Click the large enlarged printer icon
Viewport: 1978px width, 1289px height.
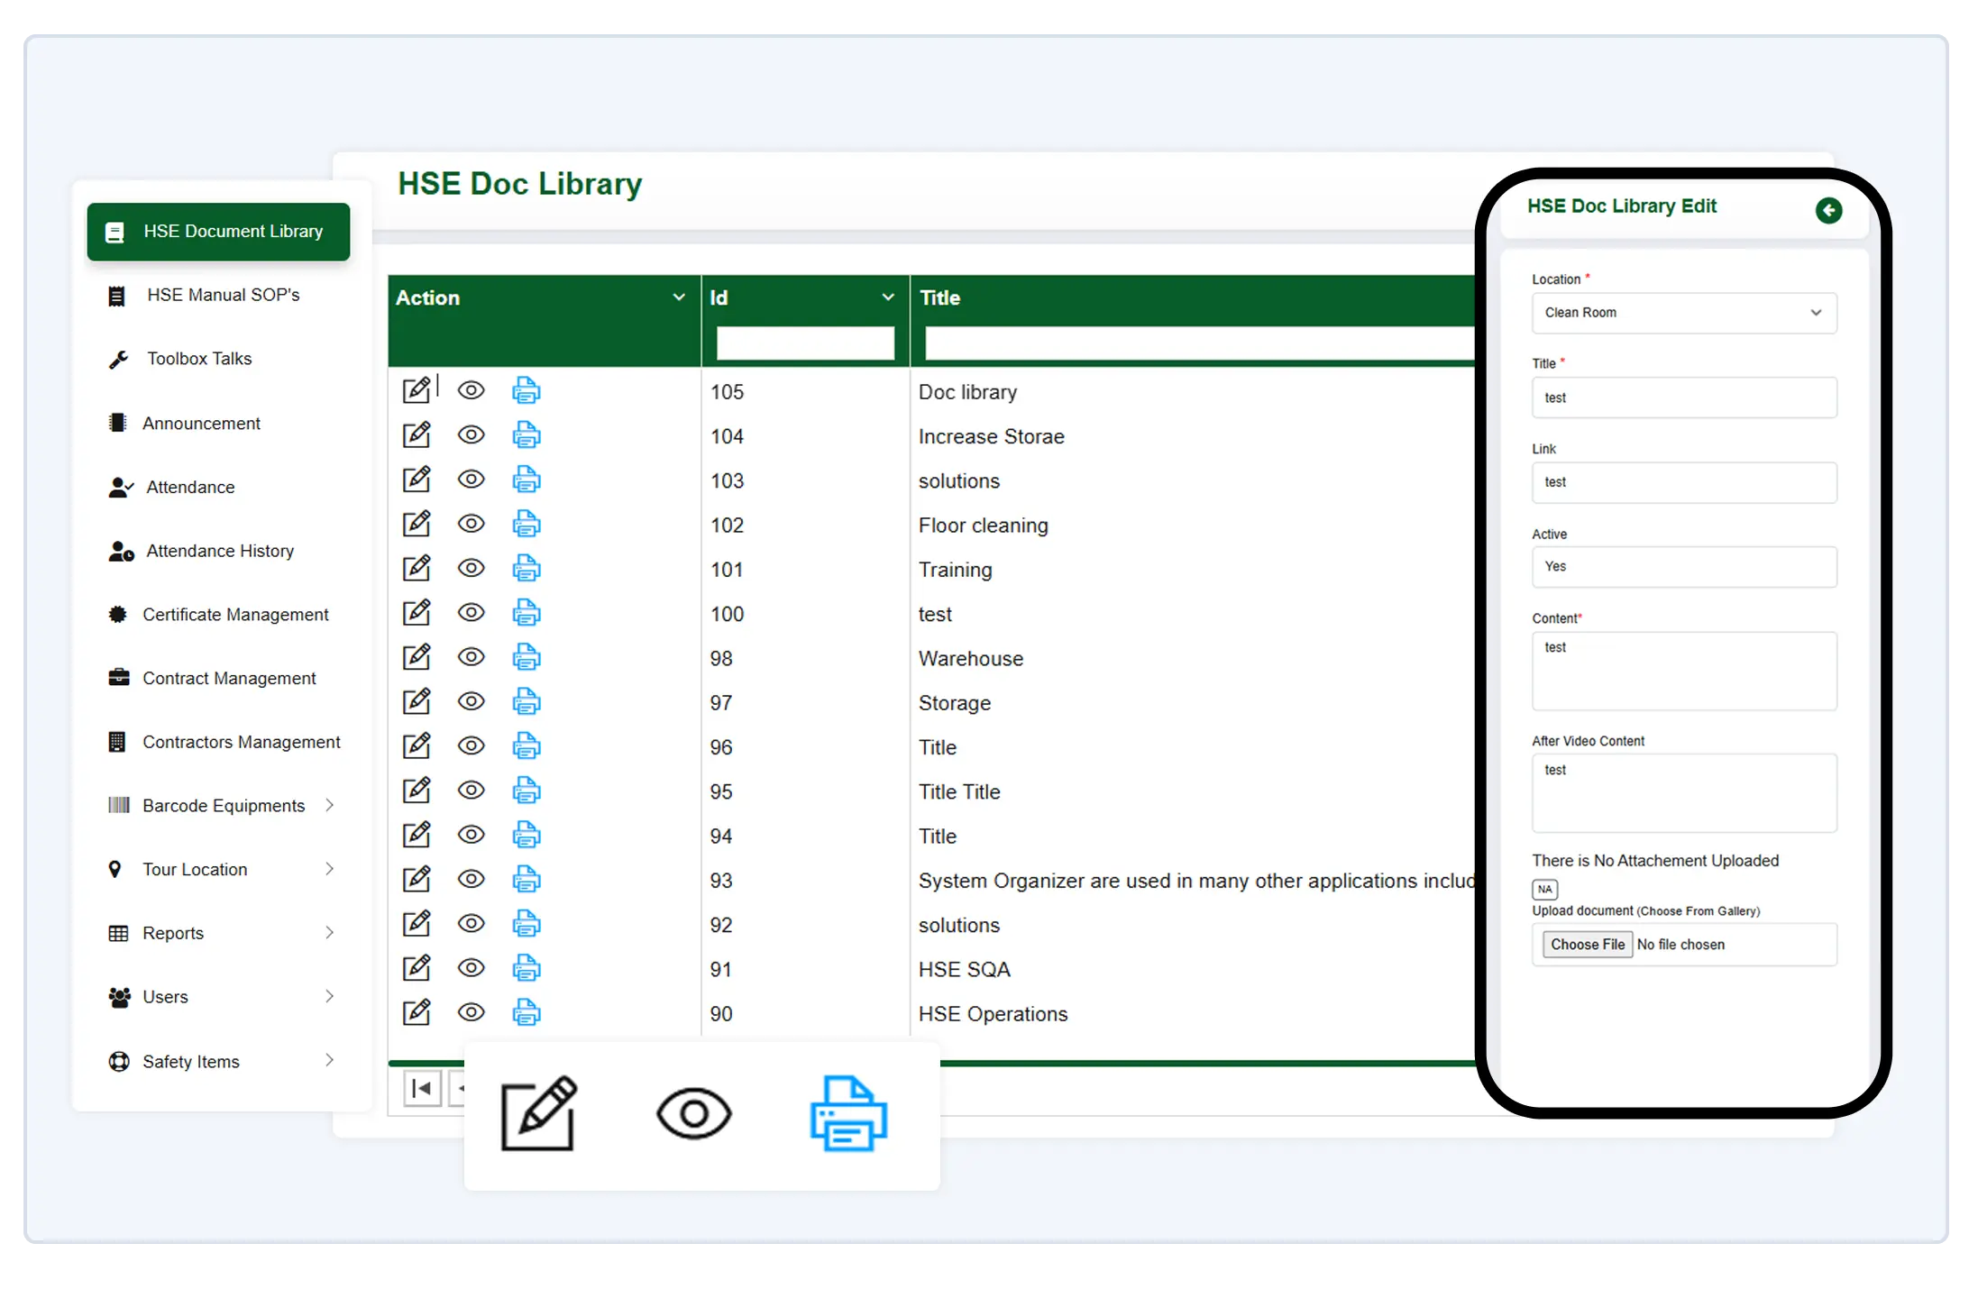pos(847,1113)
